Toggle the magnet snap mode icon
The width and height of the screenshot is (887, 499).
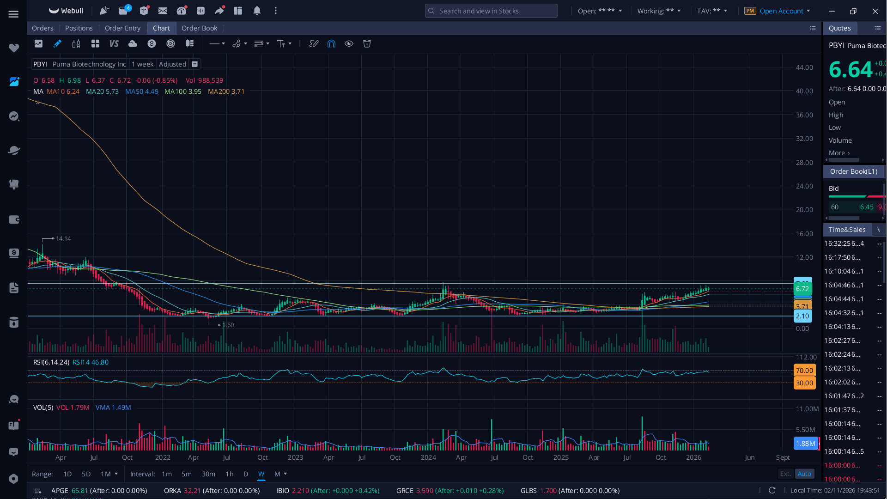(x=331, y=44)
